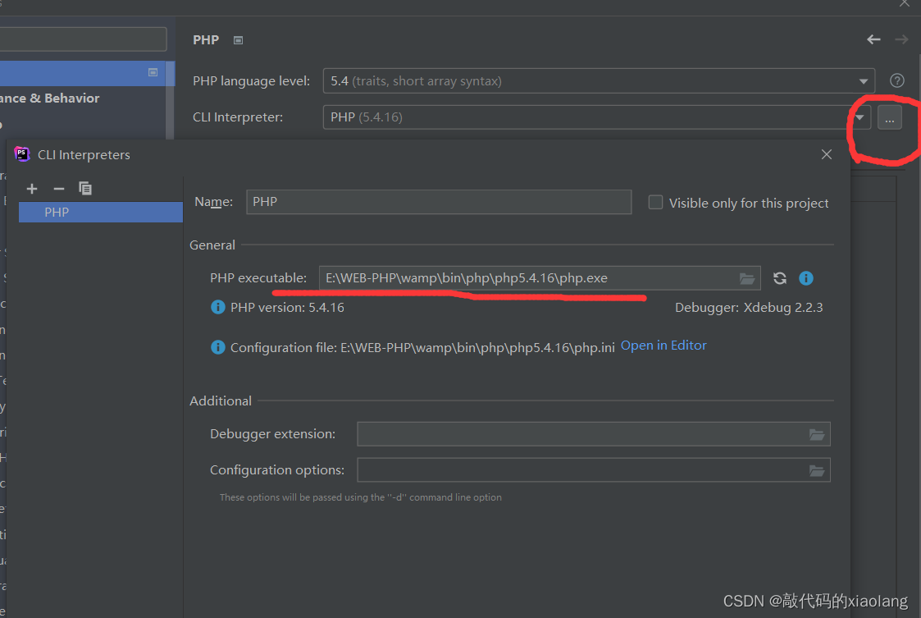Open CLI Interpreters dialog via ellipsis button
The height and width of the screenshot is (618, 921).
(x=889, y=118)
